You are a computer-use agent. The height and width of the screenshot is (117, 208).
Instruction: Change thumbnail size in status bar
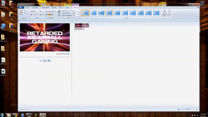click(179, 109)
